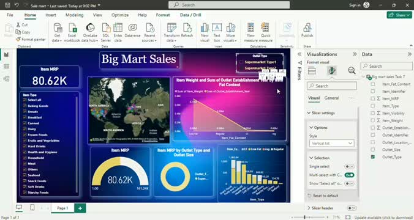This screenshot has width=414, height=220.
Task: Collapse the Slicer settings section
Action: (309, 113)
